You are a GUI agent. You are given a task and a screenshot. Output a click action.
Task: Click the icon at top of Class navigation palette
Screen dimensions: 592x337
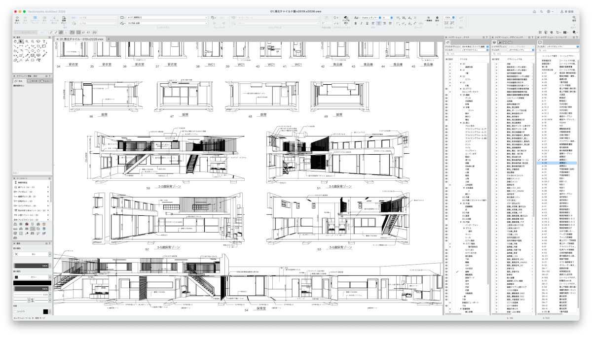point(448,42)
